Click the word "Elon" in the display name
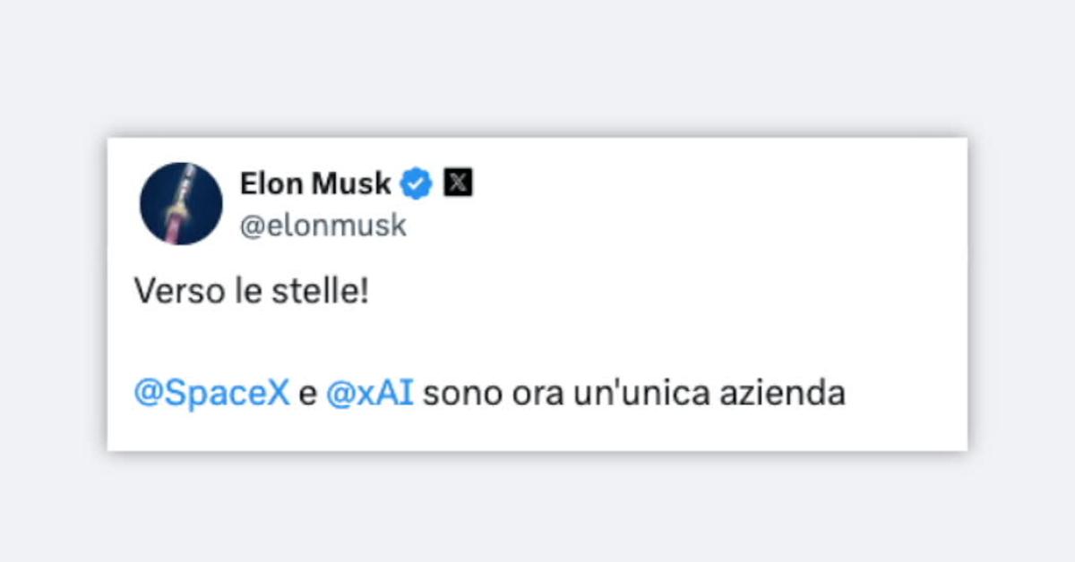The height and width of the screenshot is (562, 1075). (271, 183)
